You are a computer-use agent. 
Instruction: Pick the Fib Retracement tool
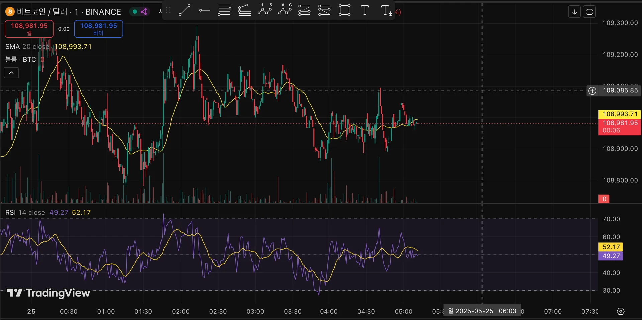(224, 10)
